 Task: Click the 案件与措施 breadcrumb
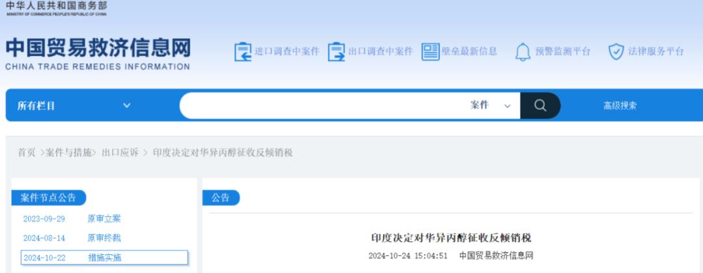pos(68,153)
